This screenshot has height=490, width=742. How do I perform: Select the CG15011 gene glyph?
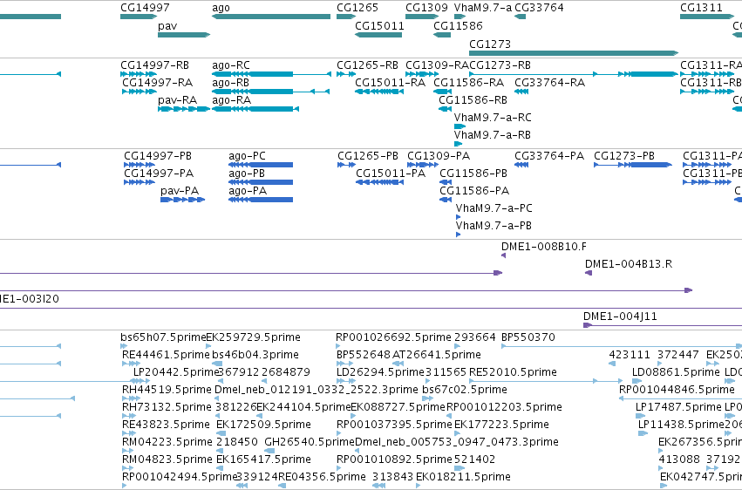(x=378, y=35)
